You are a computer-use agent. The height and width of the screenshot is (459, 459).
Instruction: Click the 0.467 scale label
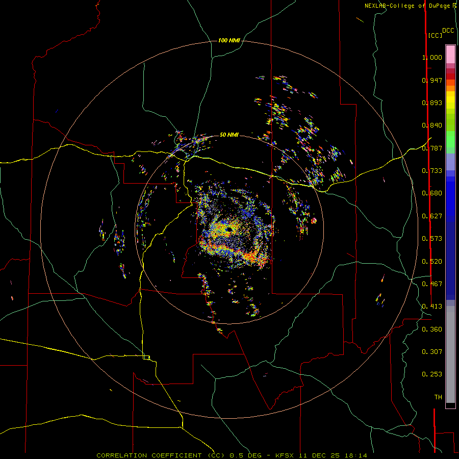point(432,284)
